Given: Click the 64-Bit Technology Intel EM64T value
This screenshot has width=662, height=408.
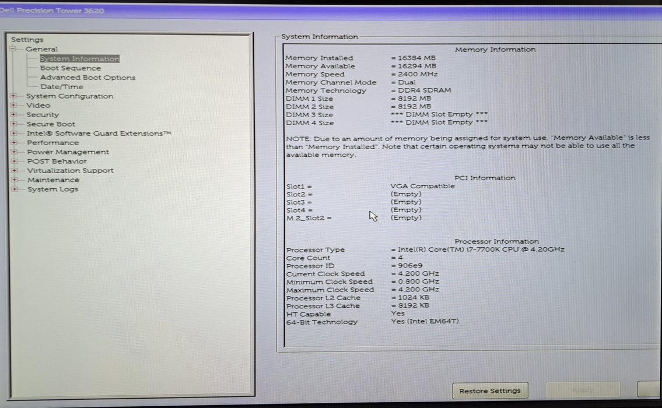Looking at the screenshot, I should point(425,321).
